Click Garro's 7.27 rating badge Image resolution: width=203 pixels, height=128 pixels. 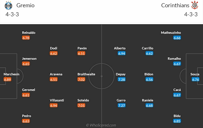point(122,105)
